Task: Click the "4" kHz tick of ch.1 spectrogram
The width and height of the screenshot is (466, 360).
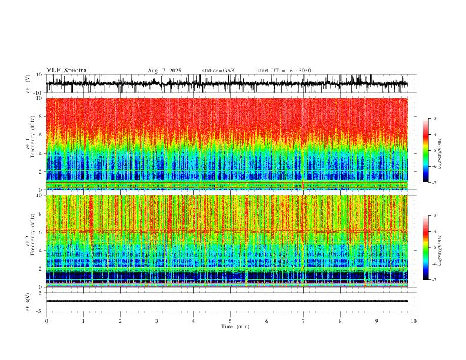Action: pos(41,154)
